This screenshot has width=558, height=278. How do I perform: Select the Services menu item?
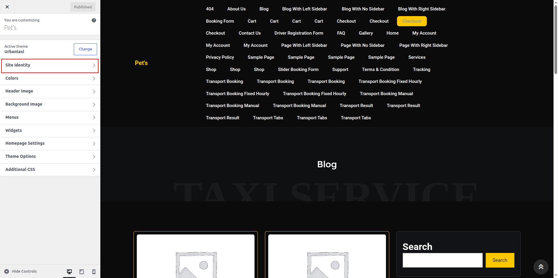click(x=417, y=57)
